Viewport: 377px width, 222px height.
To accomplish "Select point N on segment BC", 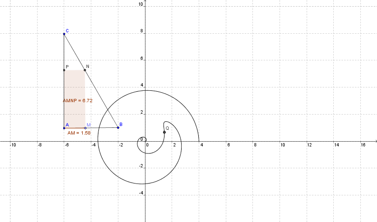I will pos(85,70).
